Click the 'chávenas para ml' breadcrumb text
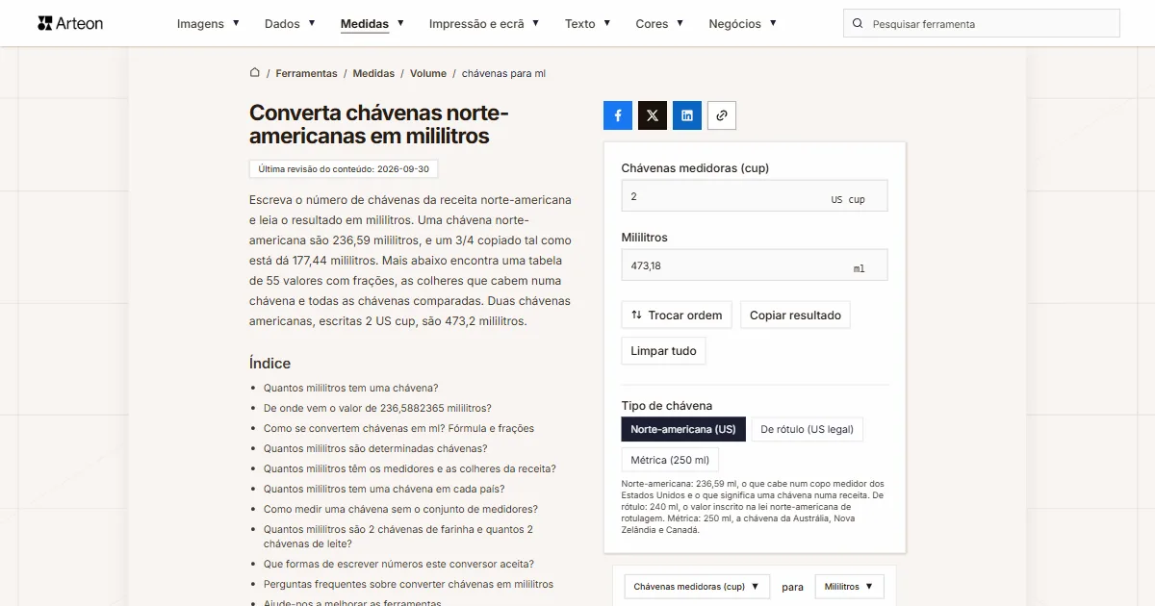The height and width of the screenshot is (606, 1155). click(503, 73)
